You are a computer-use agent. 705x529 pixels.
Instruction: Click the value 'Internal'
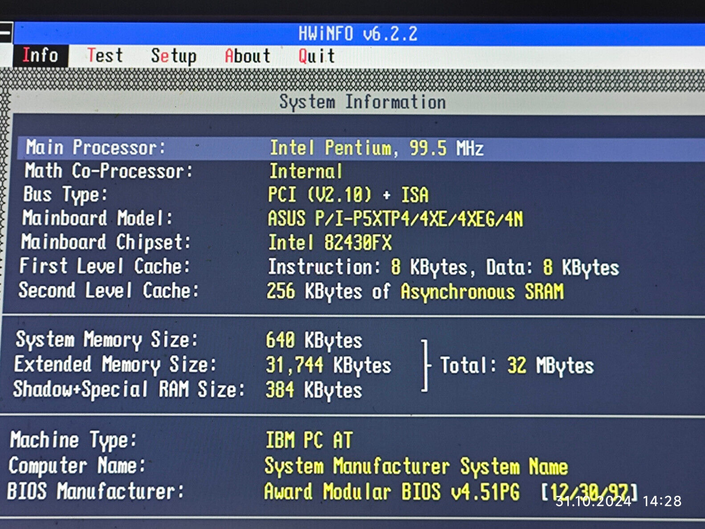tap(306, 171)
